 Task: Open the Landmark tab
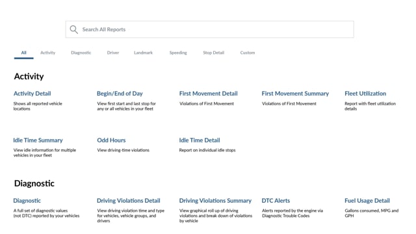pyautogui.click(x=143, y=53)
